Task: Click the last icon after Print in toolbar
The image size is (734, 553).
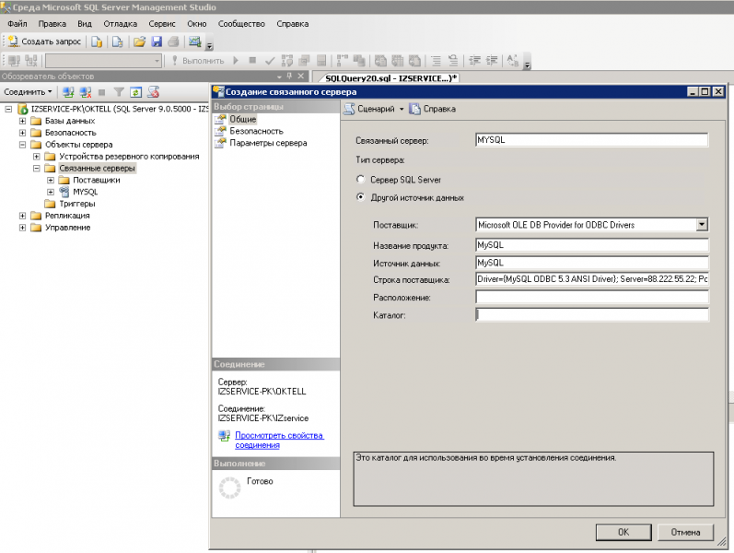Action: (x=194, y=41)
